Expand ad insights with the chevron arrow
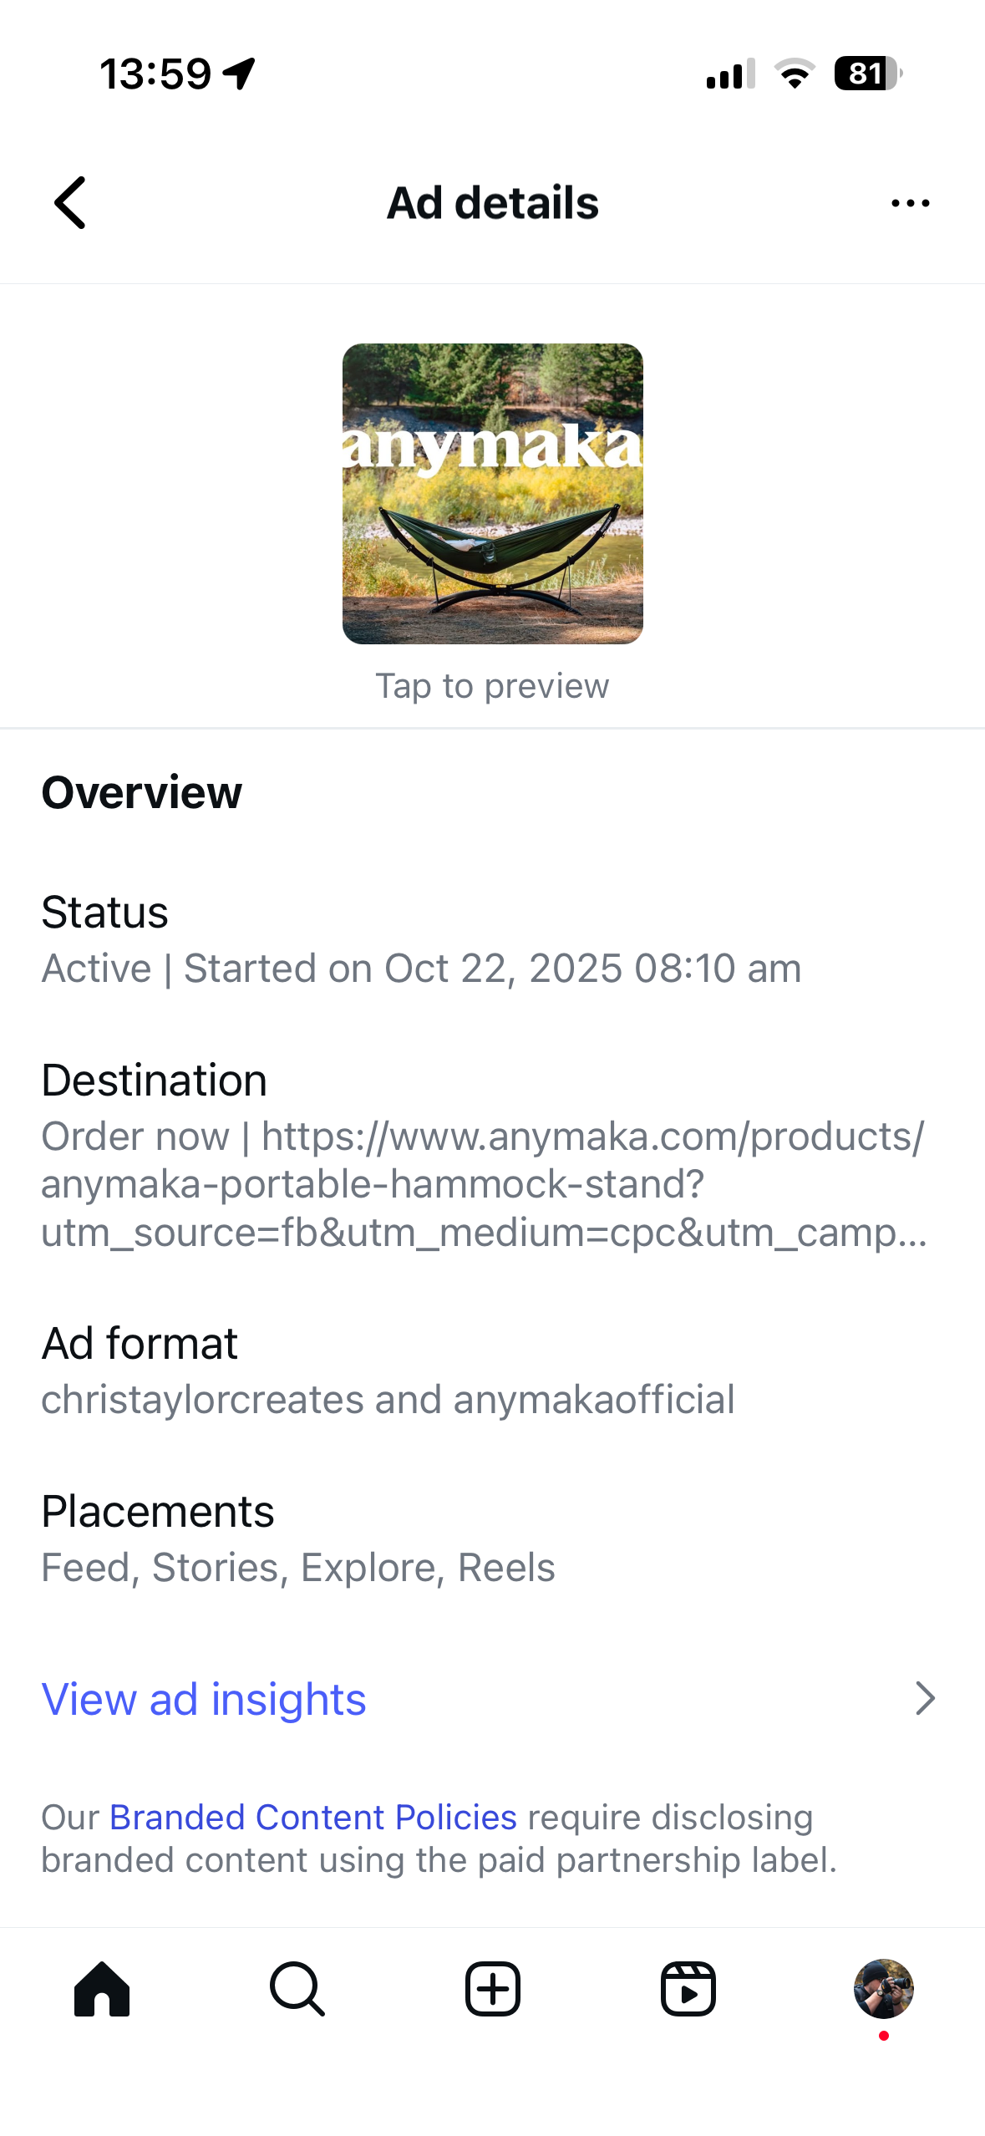This screenshot has width=985, height=2136. click(924, 1699)
